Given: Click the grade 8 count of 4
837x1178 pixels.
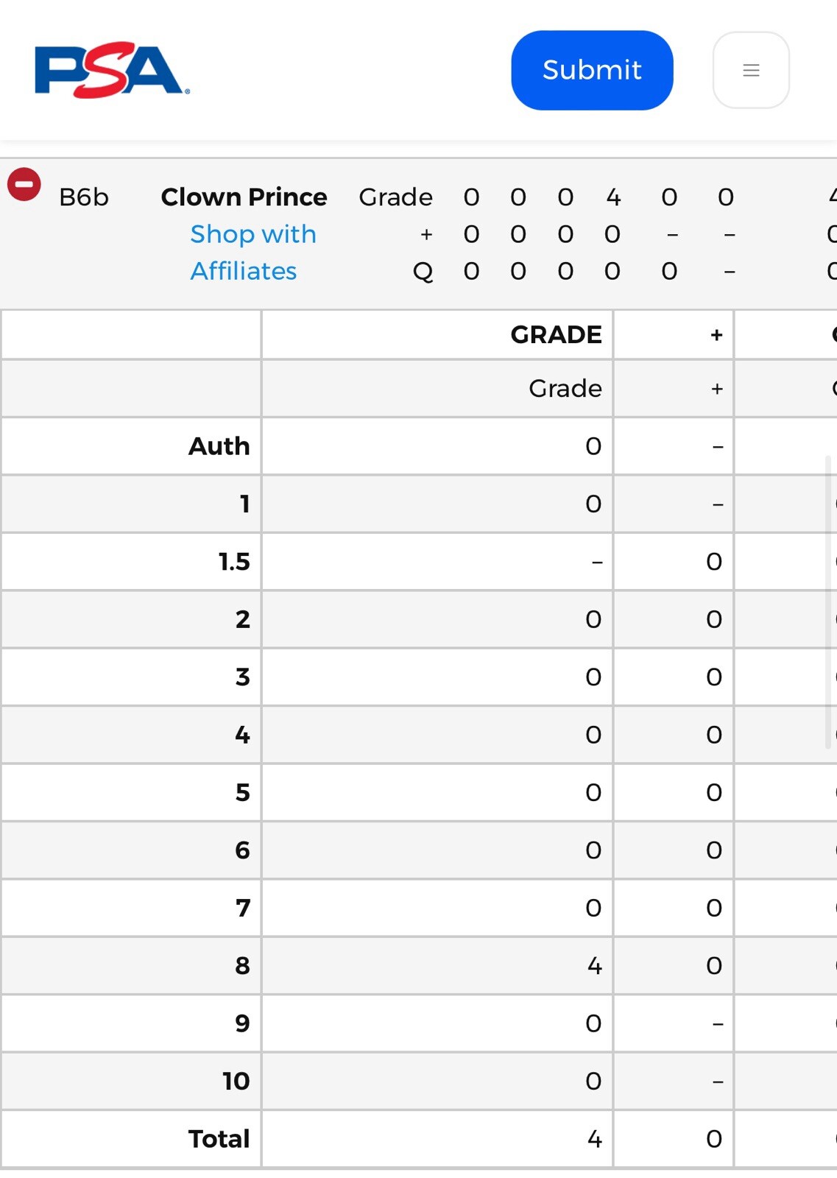Looking at the screenshot, I should click(x=594, y=965).
